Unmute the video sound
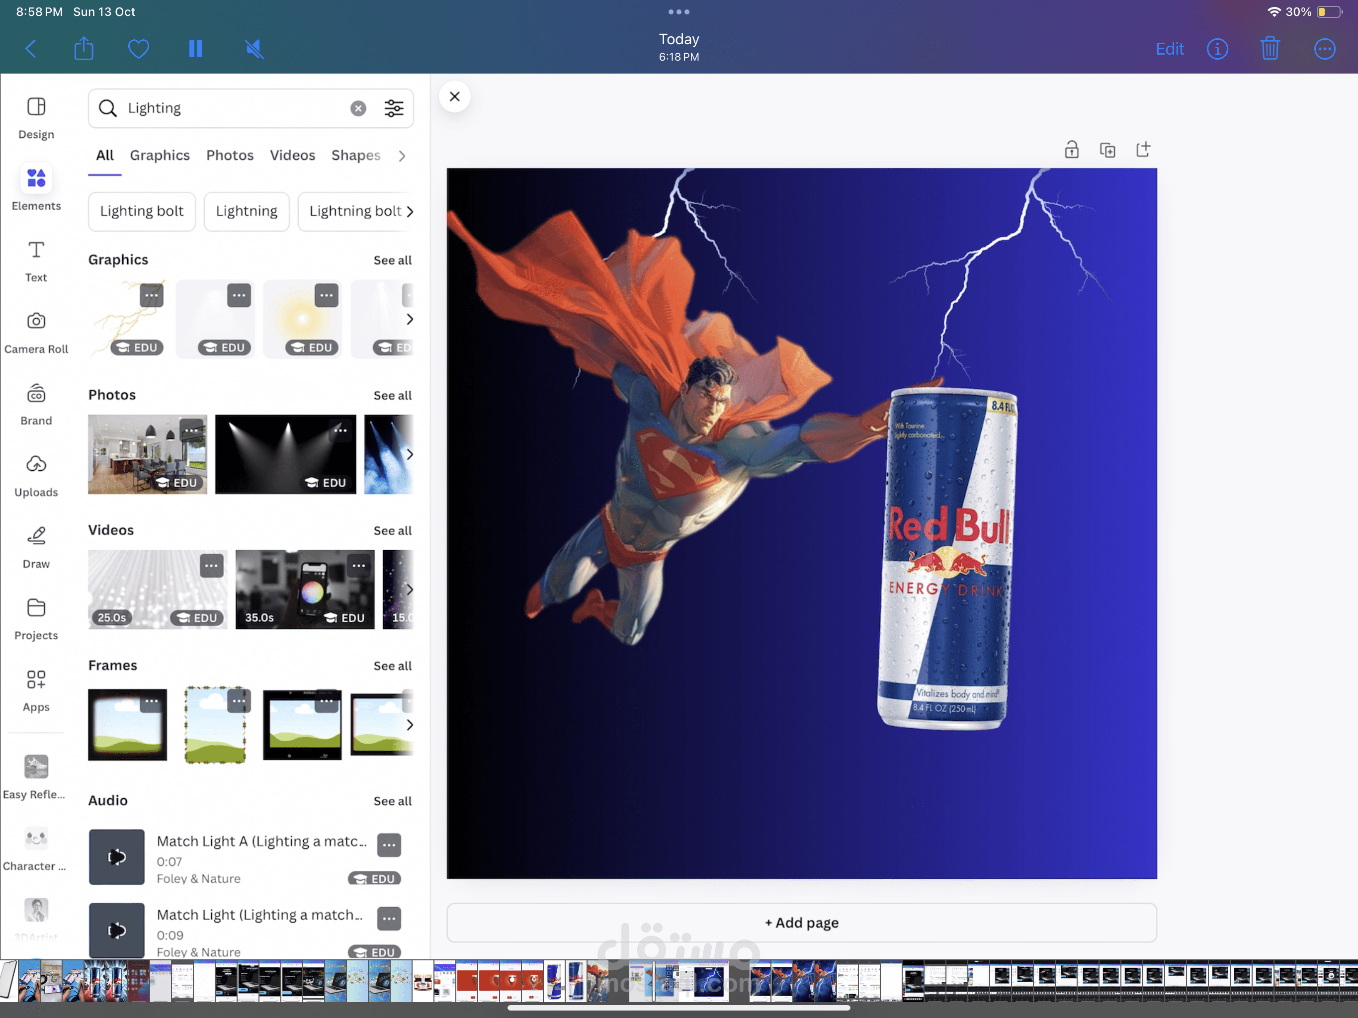 (x=254, y=49)
